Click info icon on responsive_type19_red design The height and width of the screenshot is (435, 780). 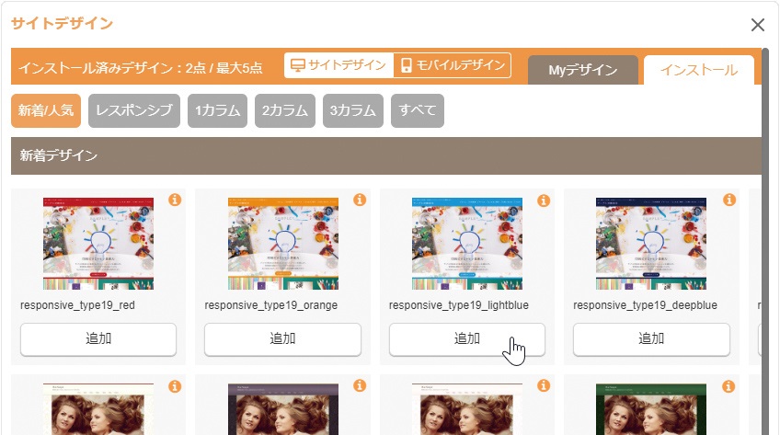click(x=175, y=200)
